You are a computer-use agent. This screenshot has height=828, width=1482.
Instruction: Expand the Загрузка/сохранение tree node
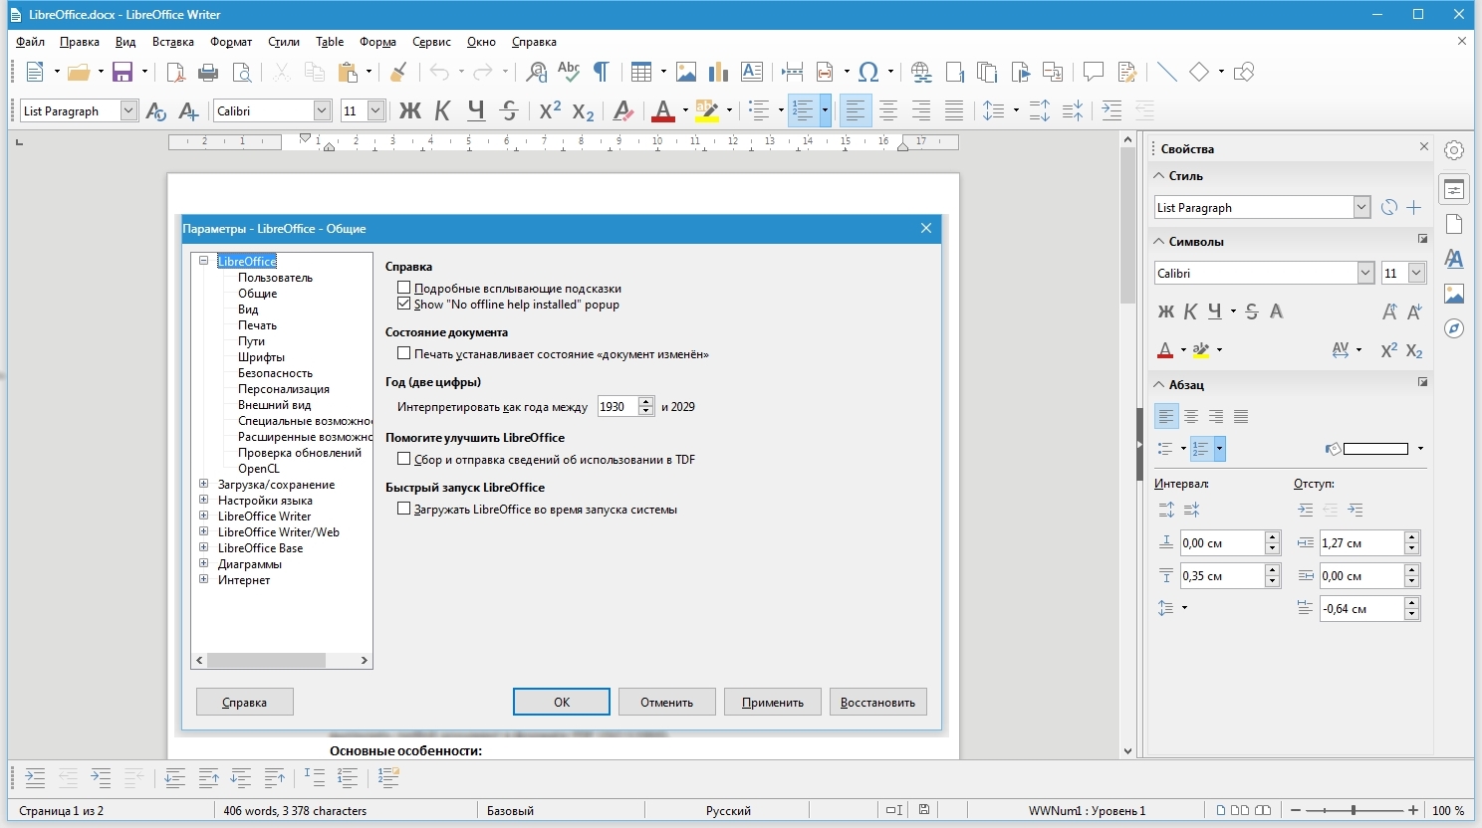203,484
